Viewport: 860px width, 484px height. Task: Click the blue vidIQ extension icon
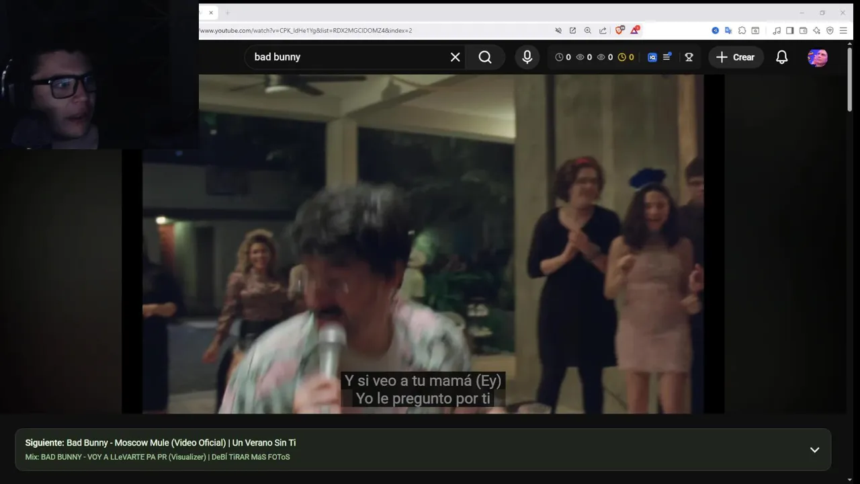715,30
